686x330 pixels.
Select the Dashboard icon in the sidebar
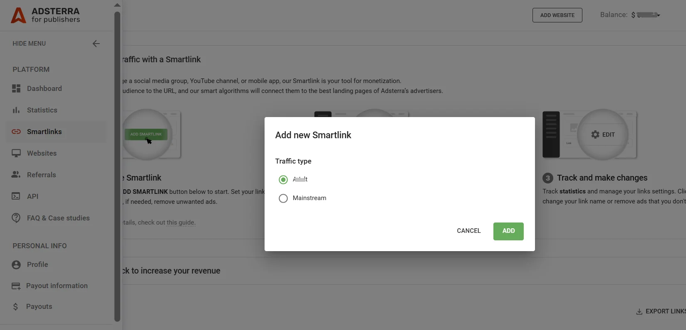click(16, 88)
